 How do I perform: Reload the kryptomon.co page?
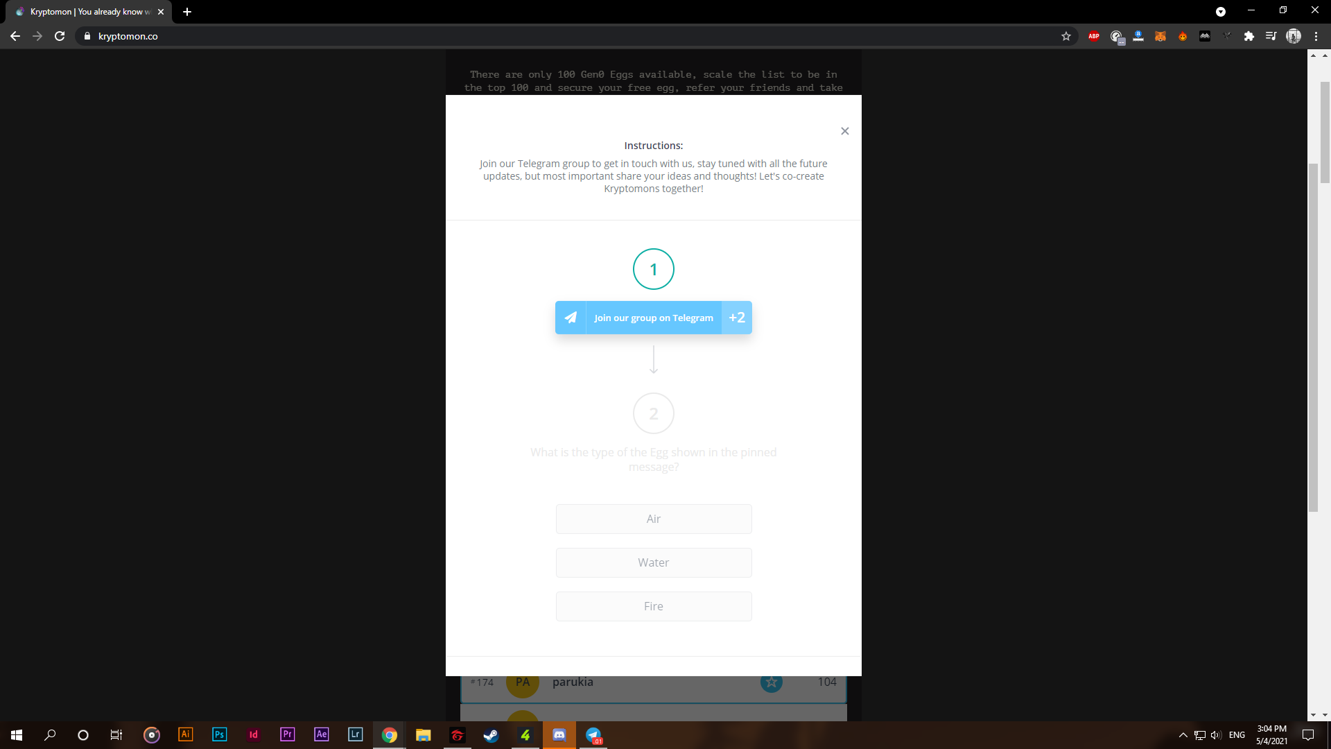point(60,36)
